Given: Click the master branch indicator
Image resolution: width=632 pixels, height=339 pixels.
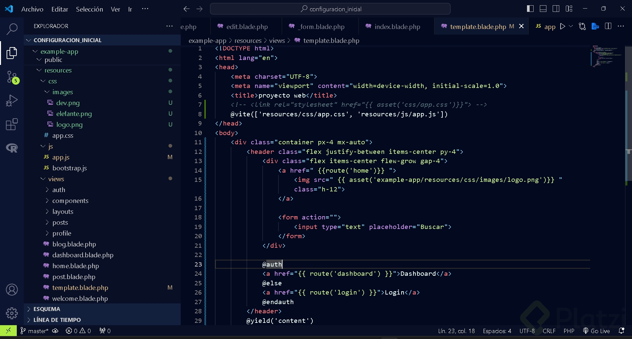Looking at the screenshot, I should pos(35,331).
